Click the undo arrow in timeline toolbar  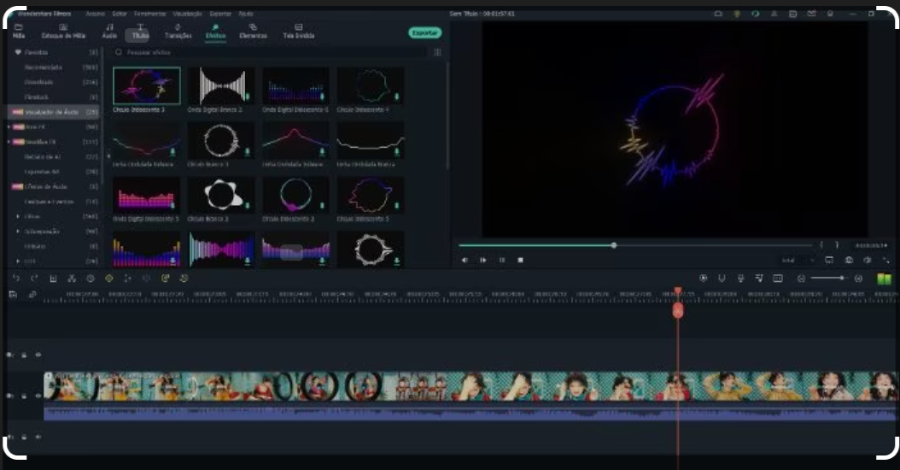pos(15,279)
